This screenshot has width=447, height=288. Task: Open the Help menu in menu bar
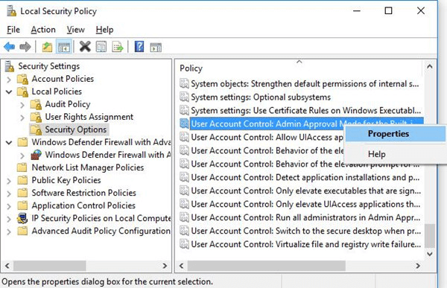click(104, 30)
